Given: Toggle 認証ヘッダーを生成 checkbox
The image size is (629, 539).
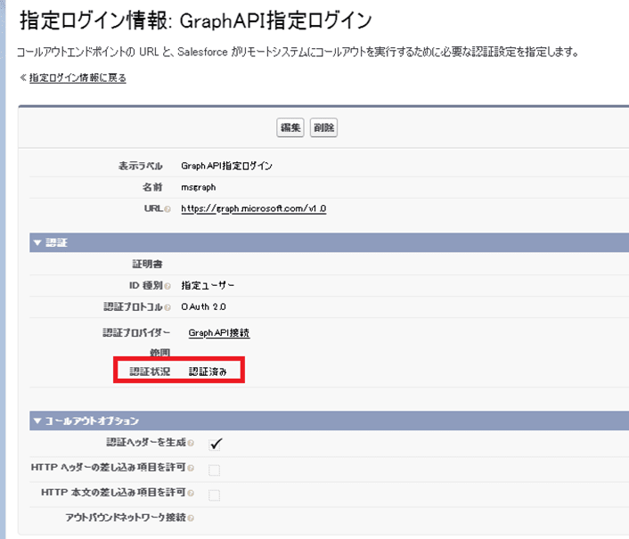Looking at the screenshot, I should point(215,444).
